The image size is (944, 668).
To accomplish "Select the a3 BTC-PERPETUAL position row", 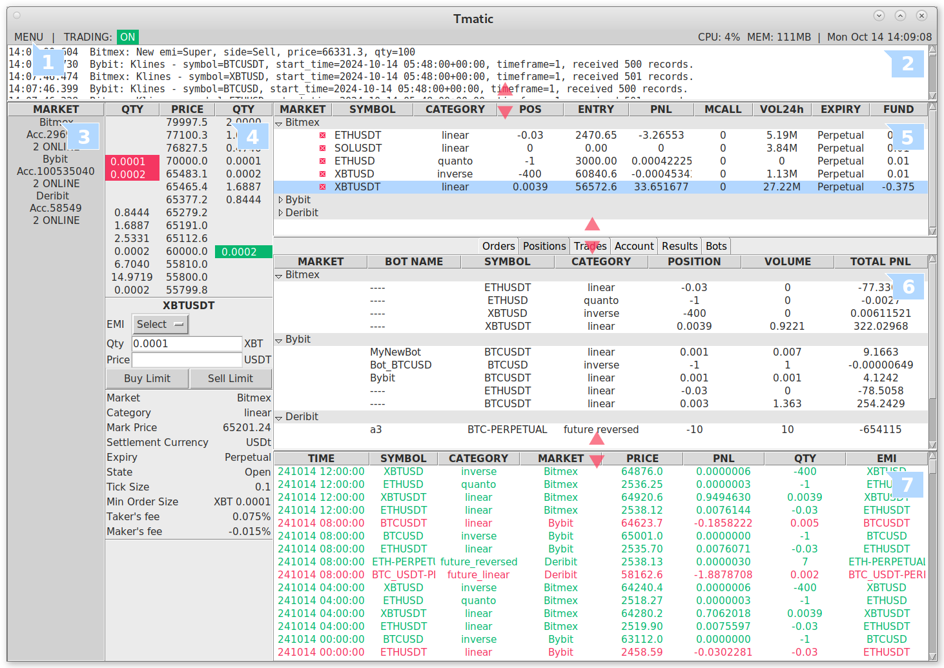I will [x=601, y=430].
